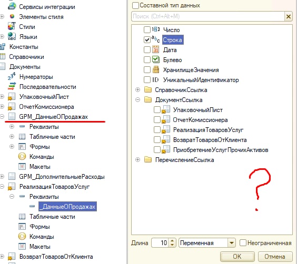Confirm type selection with OK

point(237,257)
